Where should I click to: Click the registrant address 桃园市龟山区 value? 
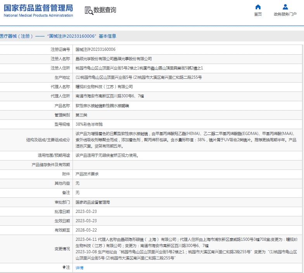pos(139,68)
